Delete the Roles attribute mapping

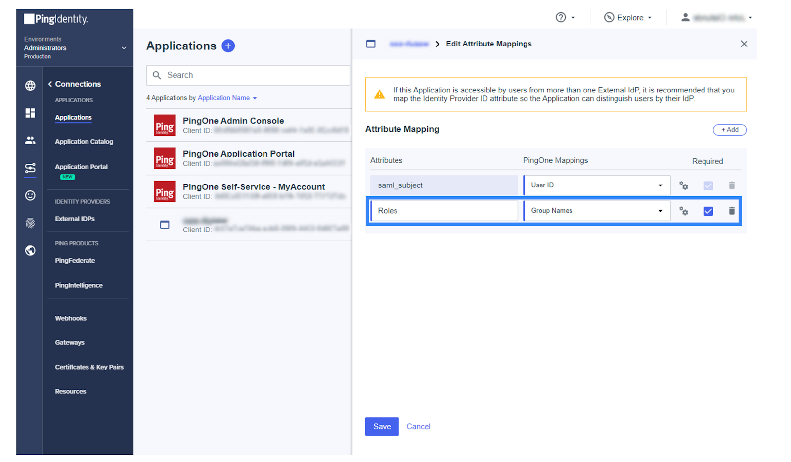point(732,211)
